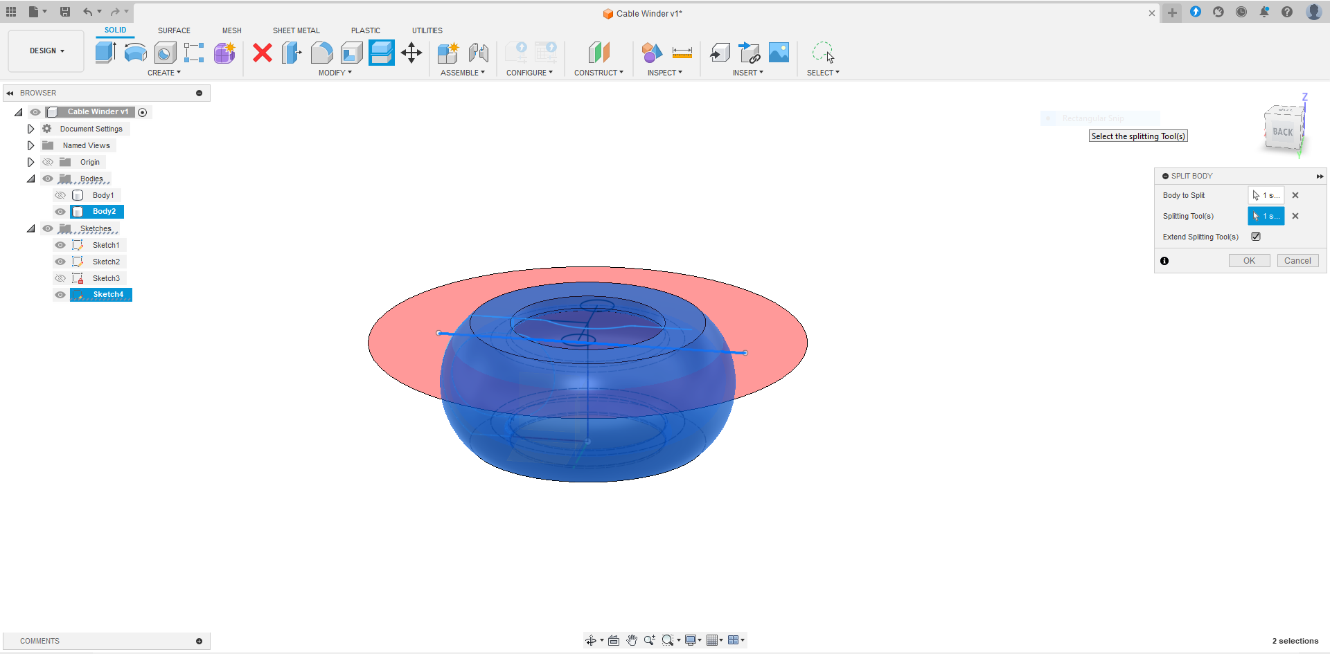Click the Insert Derive icon
Screen dimensions: 1330x654
click(x=720, y=53)
